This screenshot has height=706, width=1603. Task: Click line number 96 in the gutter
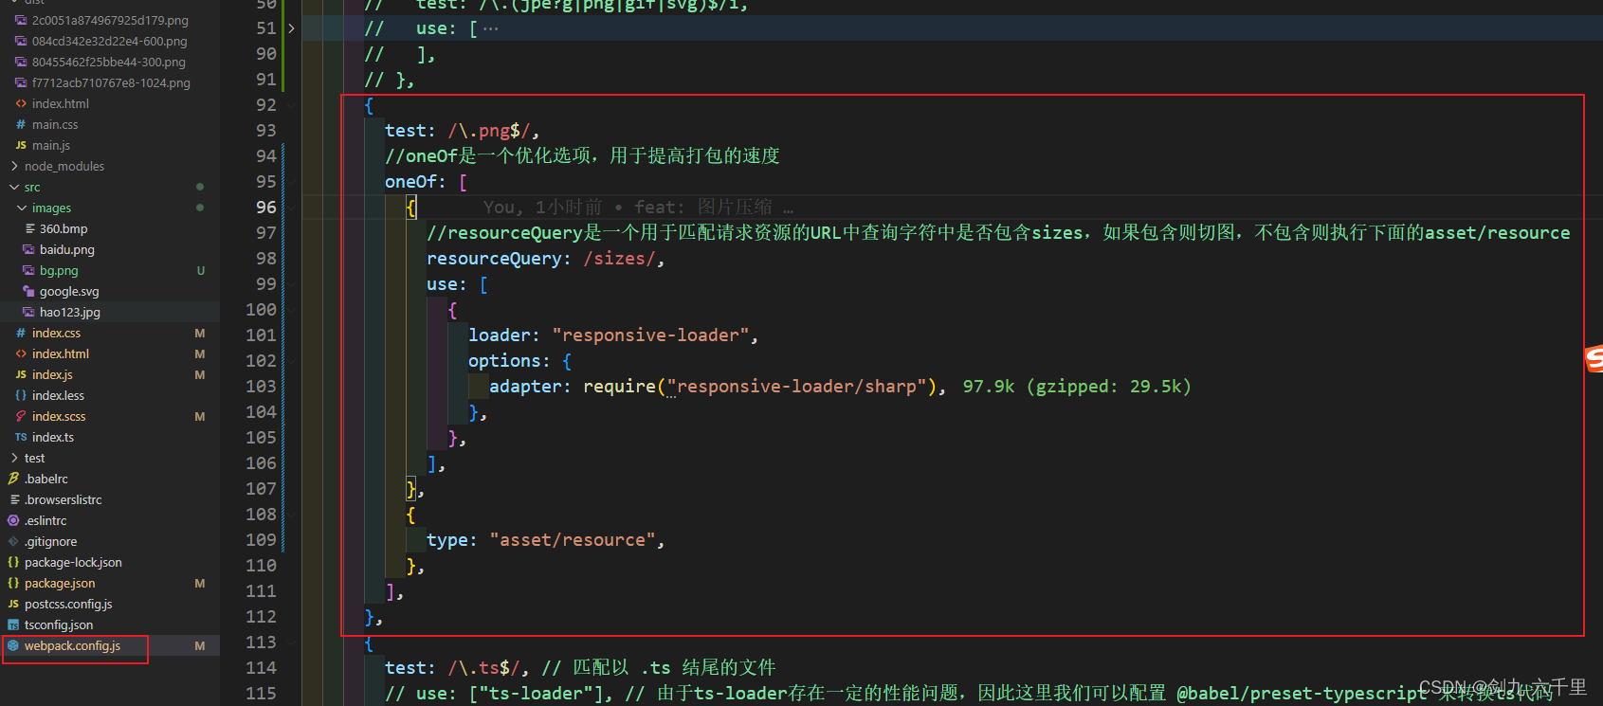point(266,207)
